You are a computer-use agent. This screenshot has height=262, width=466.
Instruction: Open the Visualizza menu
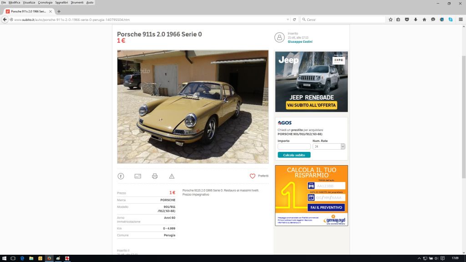click(x=29, y=2)
